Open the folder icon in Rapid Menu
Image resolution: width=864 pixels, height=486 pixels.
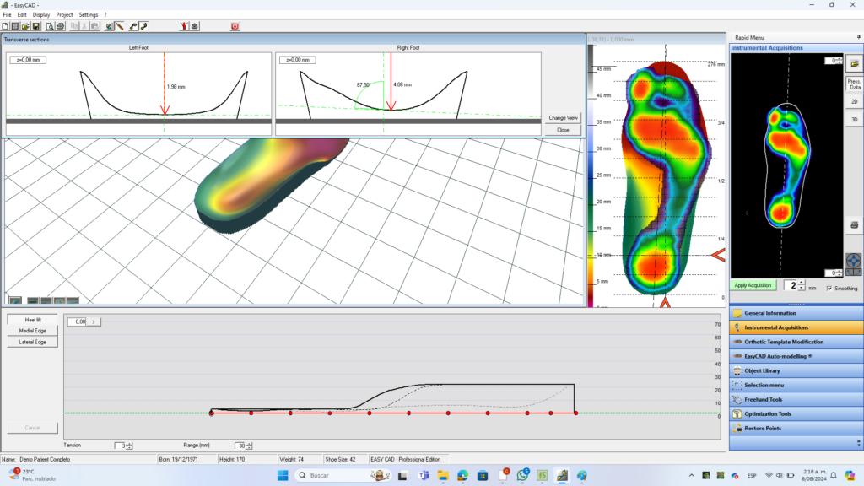click(854, 63)
